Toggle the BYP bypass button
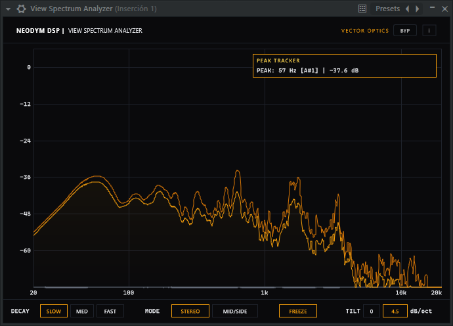This screenshot has height=326, width=453. click(405, 31)
